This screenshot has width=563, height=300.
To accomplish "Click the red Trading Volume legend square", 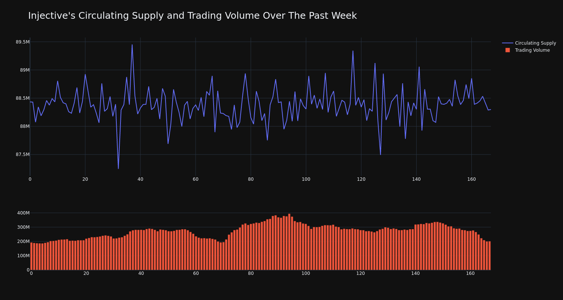I will pyautogui.click(x=507, y=50).
